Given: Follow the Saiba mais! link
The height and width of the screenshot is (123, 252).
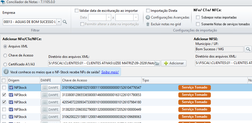Looking at the screenshot, I should click(110, 72).
